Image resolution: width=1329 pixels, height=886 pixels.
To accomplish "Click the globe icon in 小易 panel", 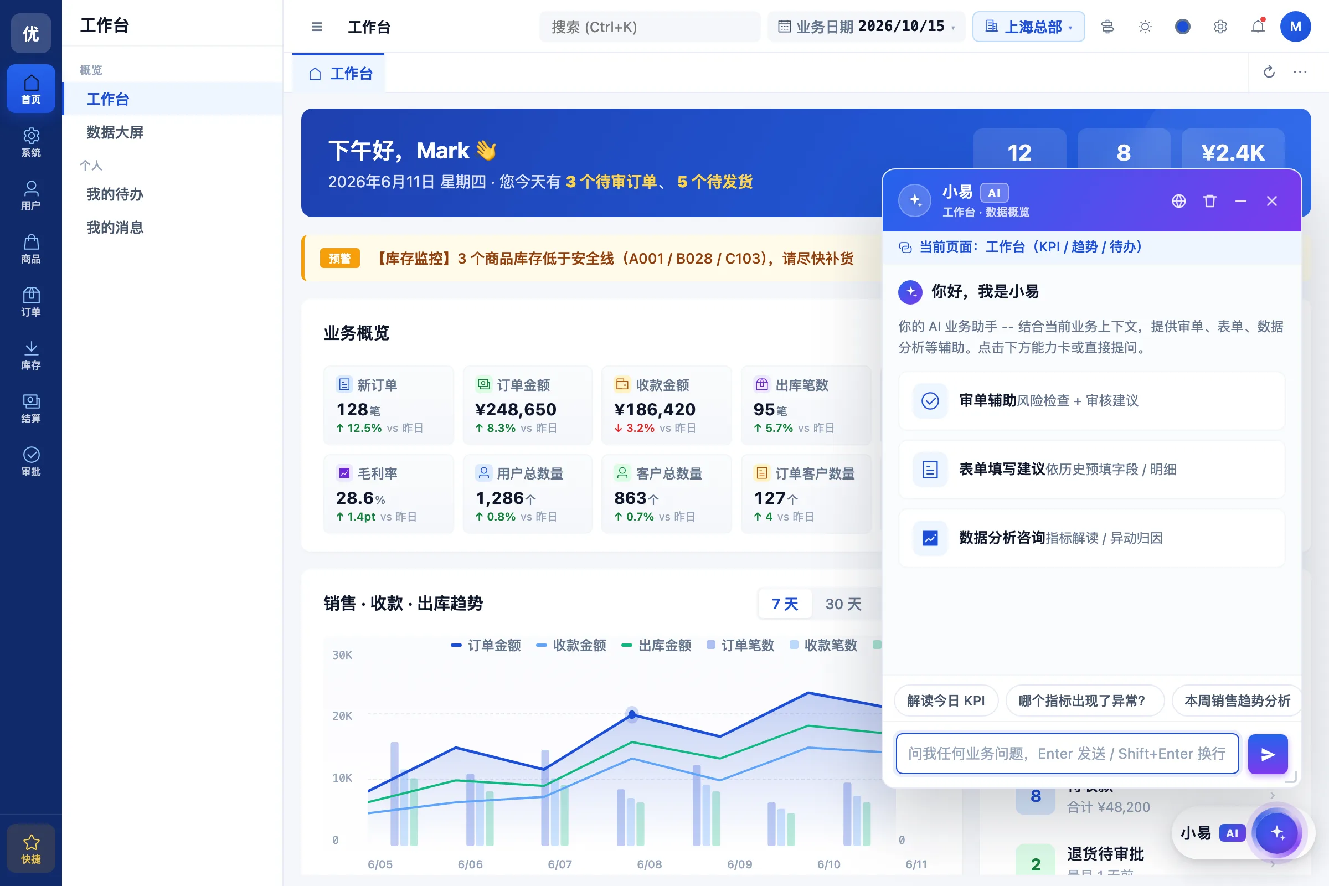I will [x=1179, y=201].
